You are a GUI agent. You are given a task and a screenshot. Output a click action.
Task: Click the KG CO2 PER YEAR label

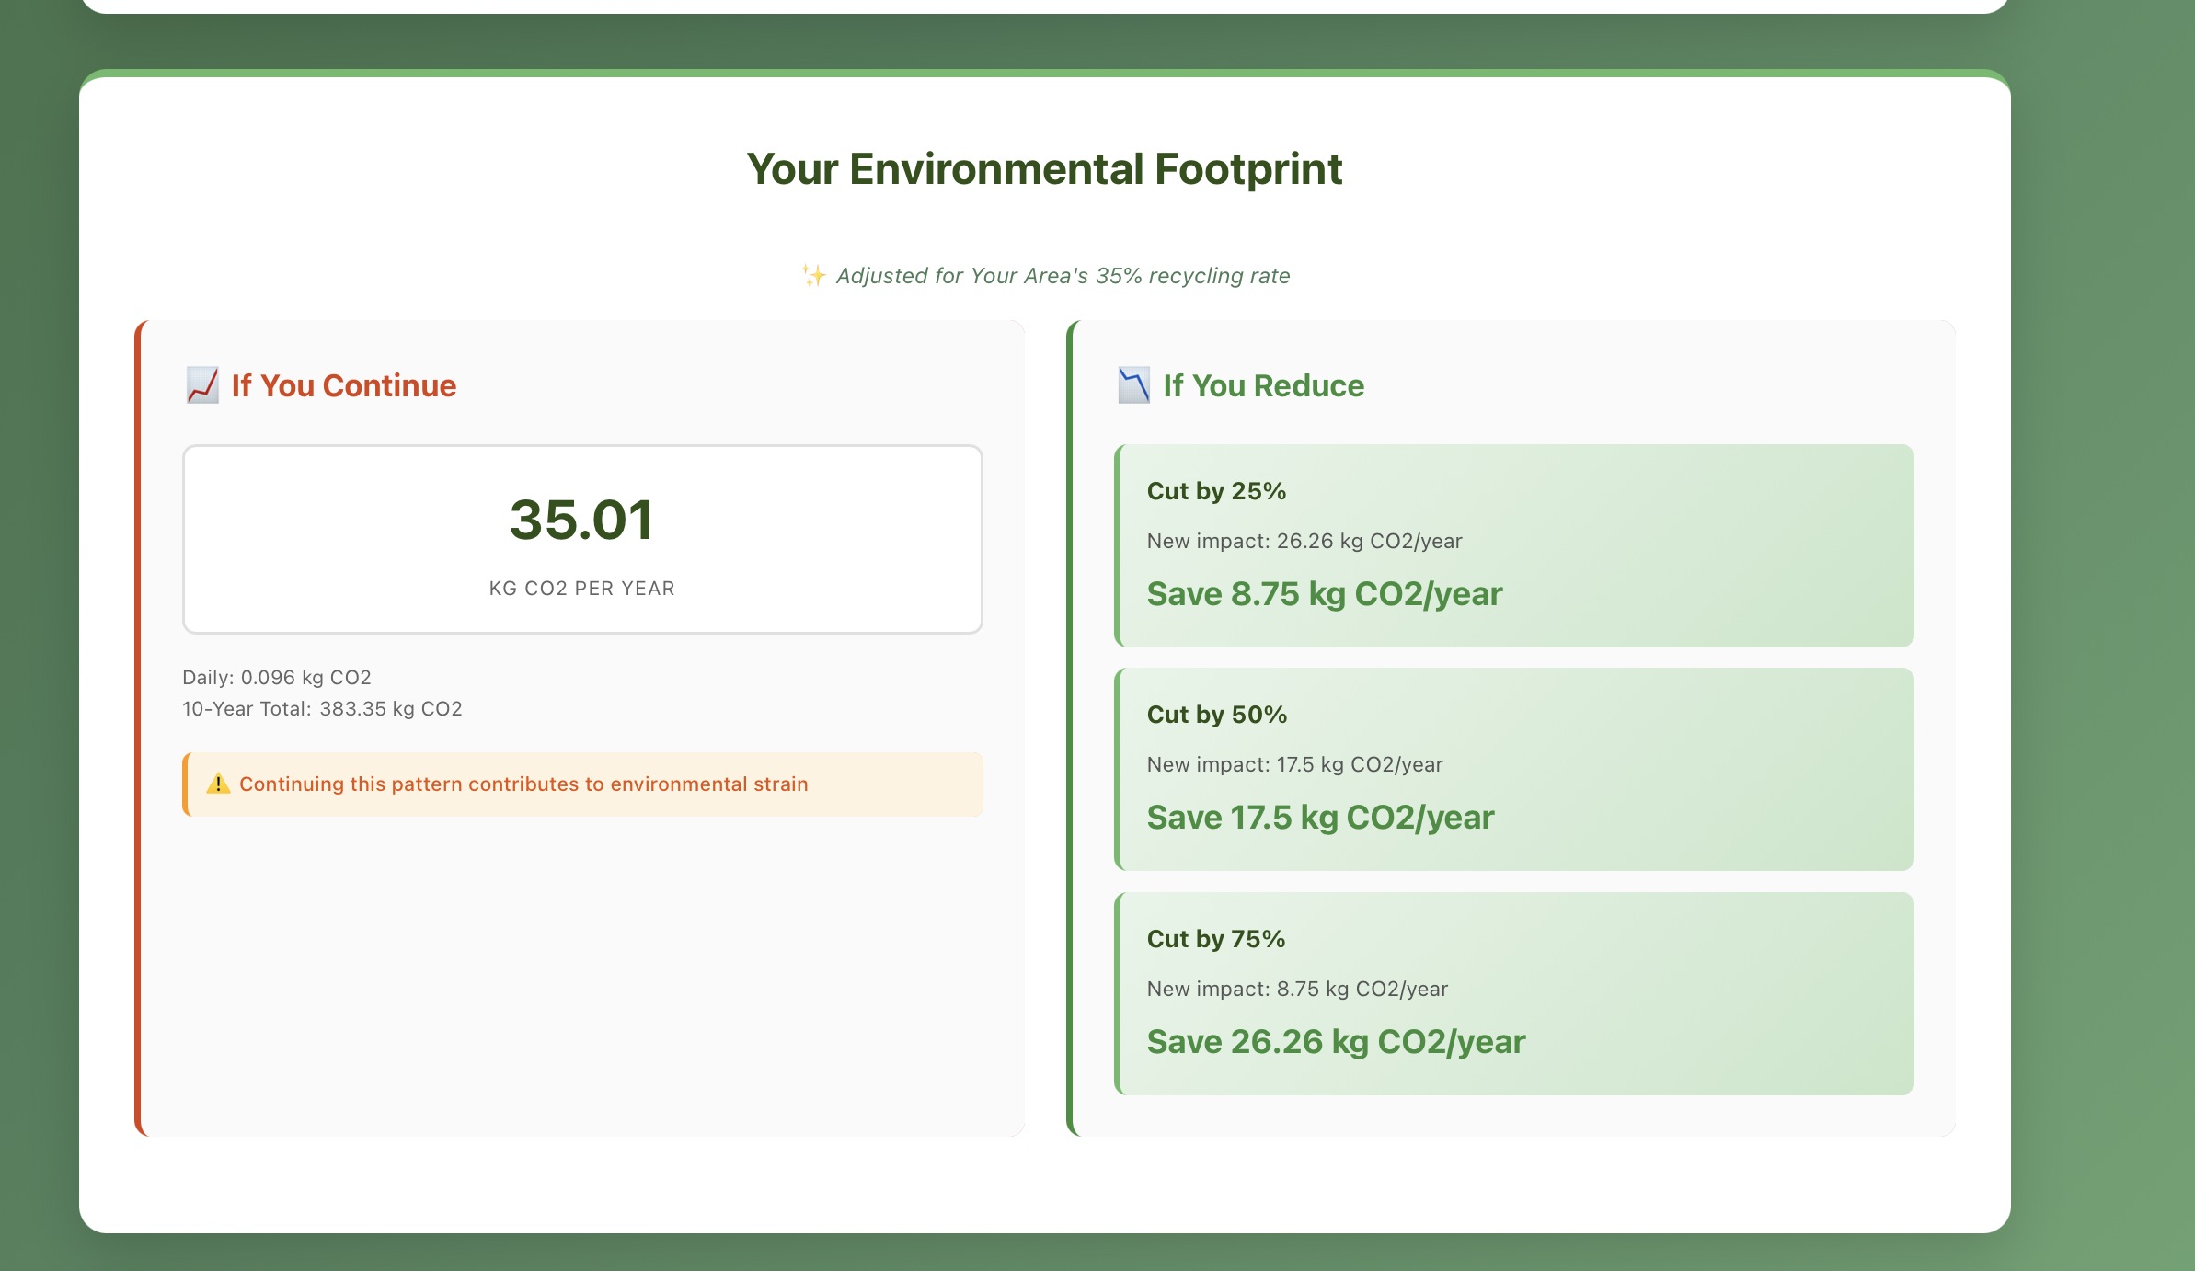(x=581, y=589)
